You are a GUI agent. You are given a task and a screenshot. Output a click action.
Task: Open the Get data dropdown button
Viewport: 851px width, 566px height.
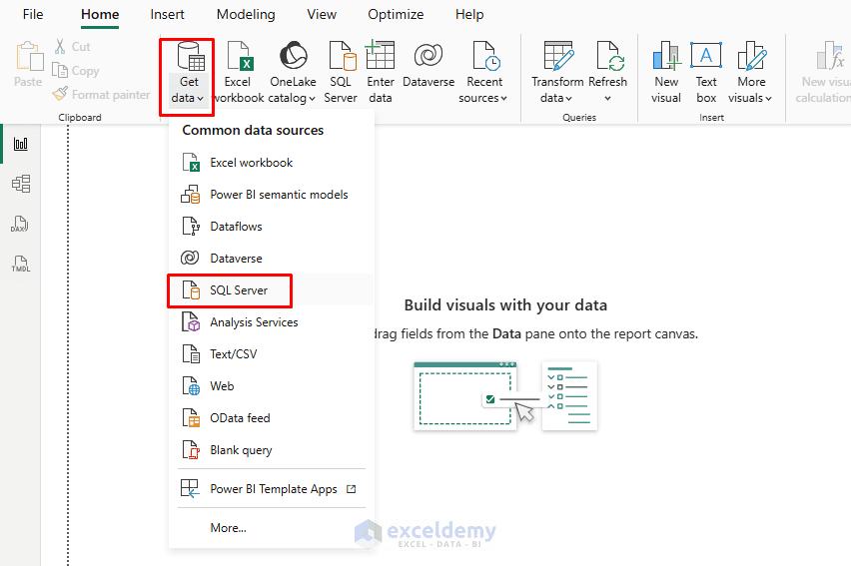pyautogui.click(x=188, y=74)
